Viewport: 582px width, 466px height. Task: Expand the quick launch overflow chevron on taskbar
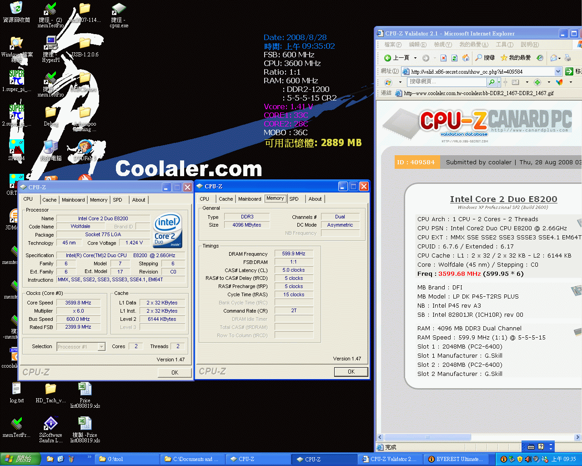pyautogui.click(x=89, y=457)
